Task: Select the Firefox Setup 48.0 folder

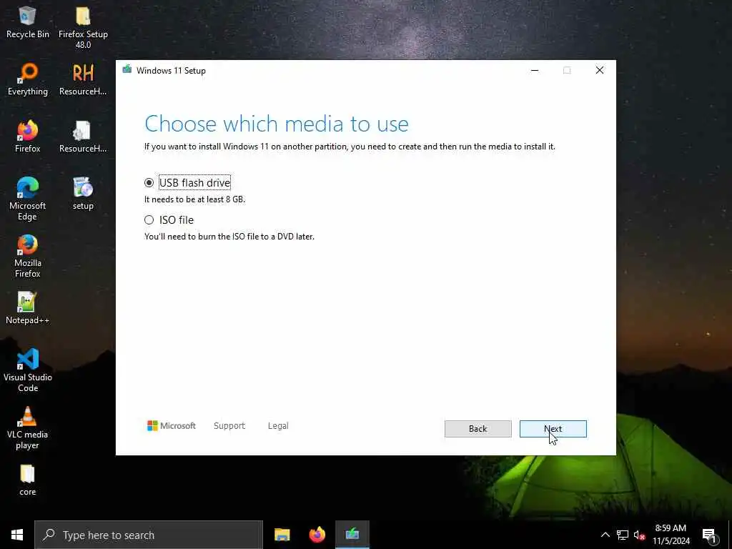Action: tap(83, 28)
